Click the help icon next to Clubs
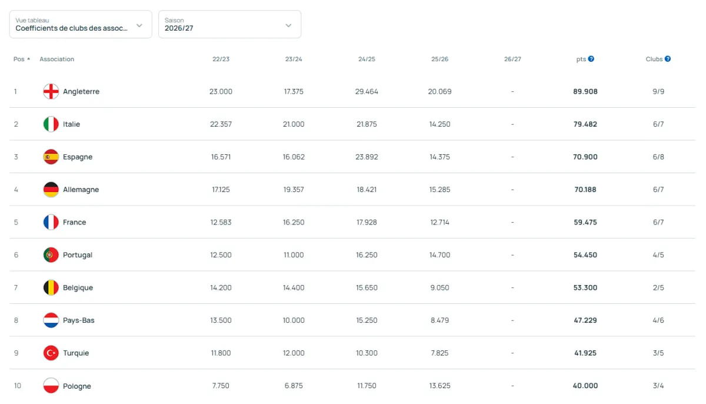Screen dimensions: 706x404 coord(668,59)
